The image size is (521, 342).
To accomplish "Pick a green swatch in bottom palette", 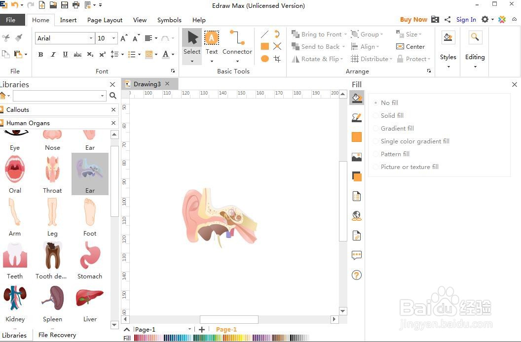I will tap(206, 338).
